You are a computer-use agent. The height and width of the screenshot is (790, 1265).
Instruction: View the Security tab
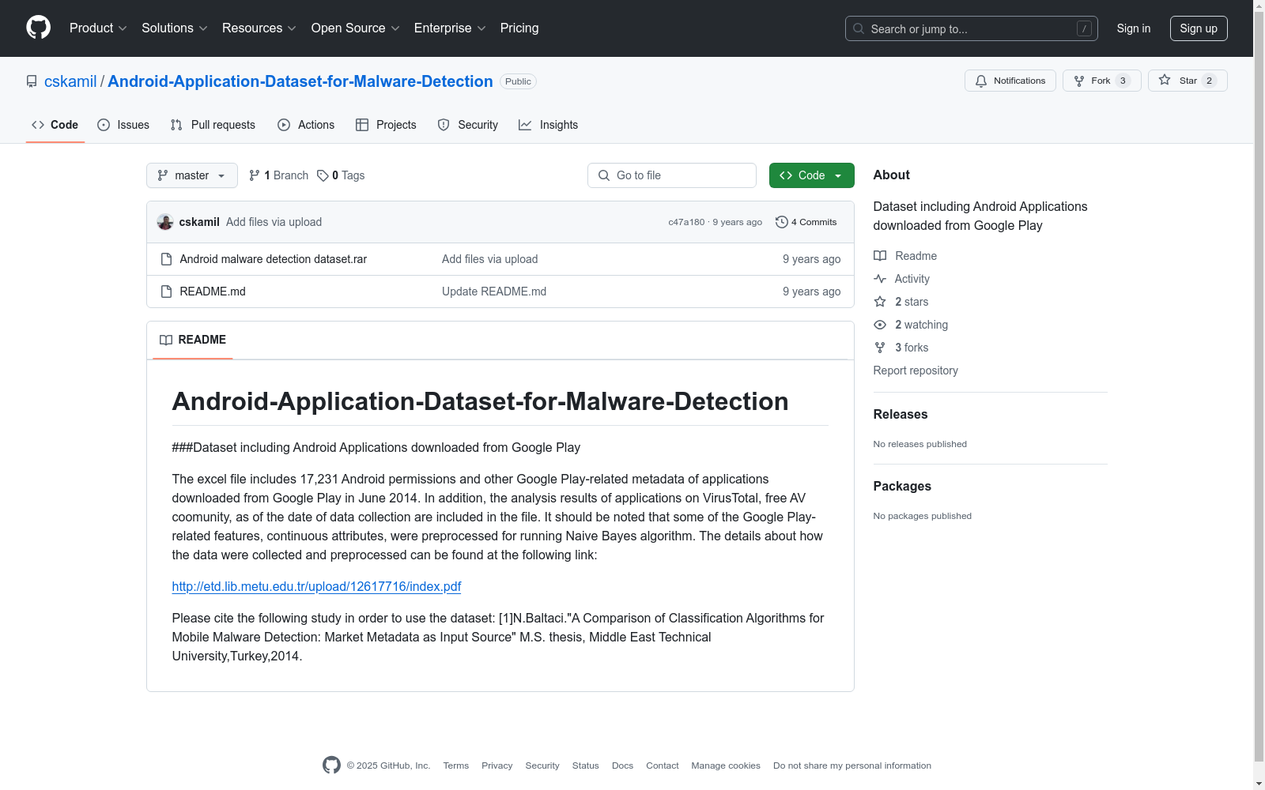click(468, 125)
